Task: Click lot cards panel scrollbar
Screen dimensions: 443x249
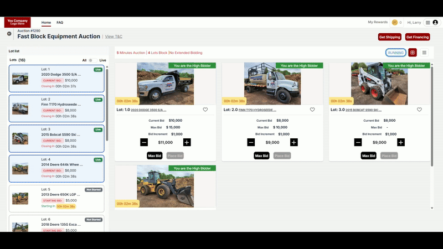Action: point(432,116)
